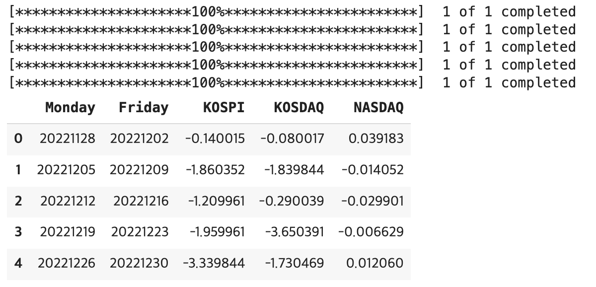Select row index 3
This screenshot has height=287, width=596.
click(x=18, y=231)
